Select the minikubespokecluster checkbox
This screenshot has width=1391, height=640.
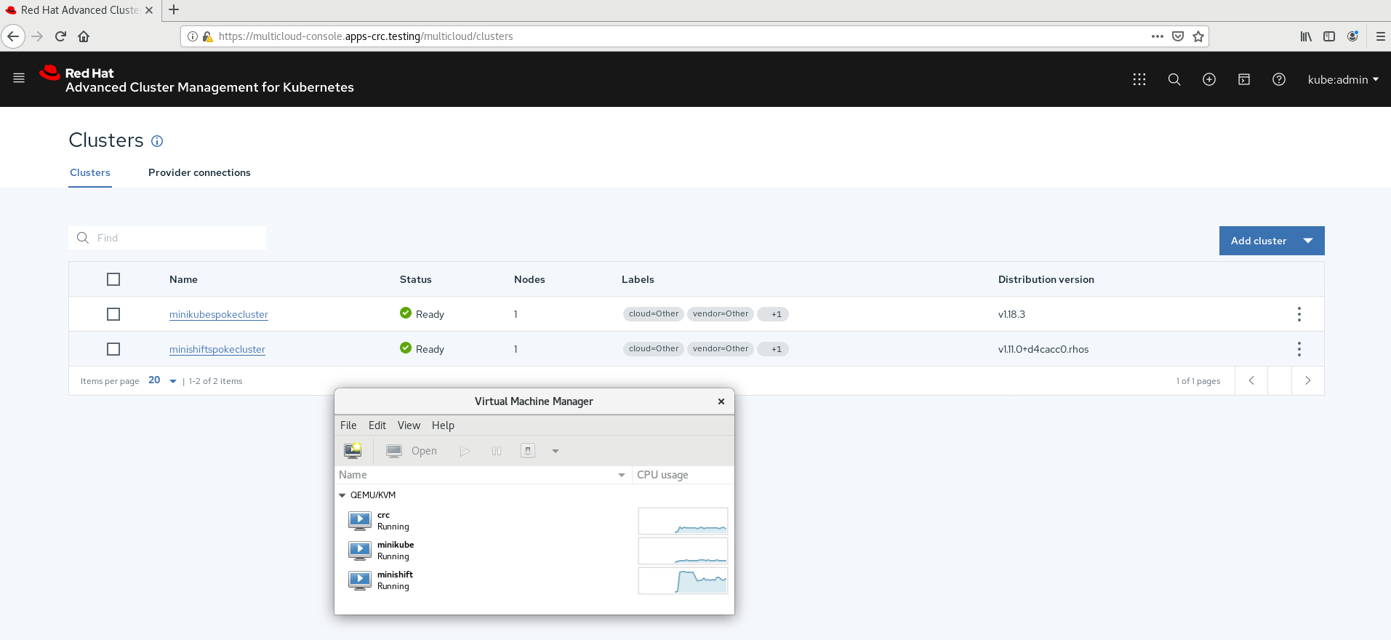(x=113, y=314)
